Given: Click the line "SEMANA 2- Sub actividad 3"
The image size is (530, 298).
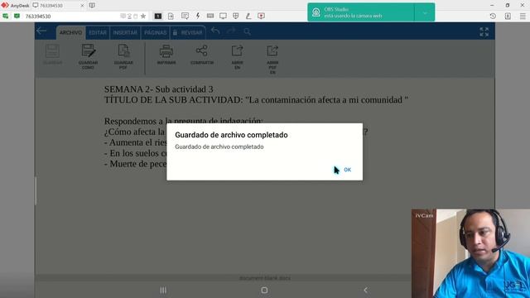Looking at the screenshot, I should coord(158,89).
